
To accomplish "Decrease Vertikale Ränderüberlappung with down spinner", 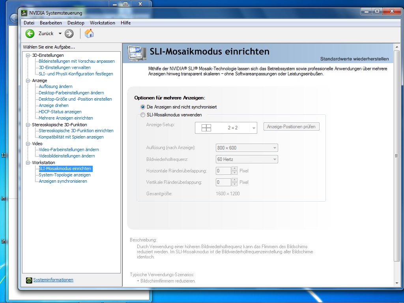I will (234, 184).
